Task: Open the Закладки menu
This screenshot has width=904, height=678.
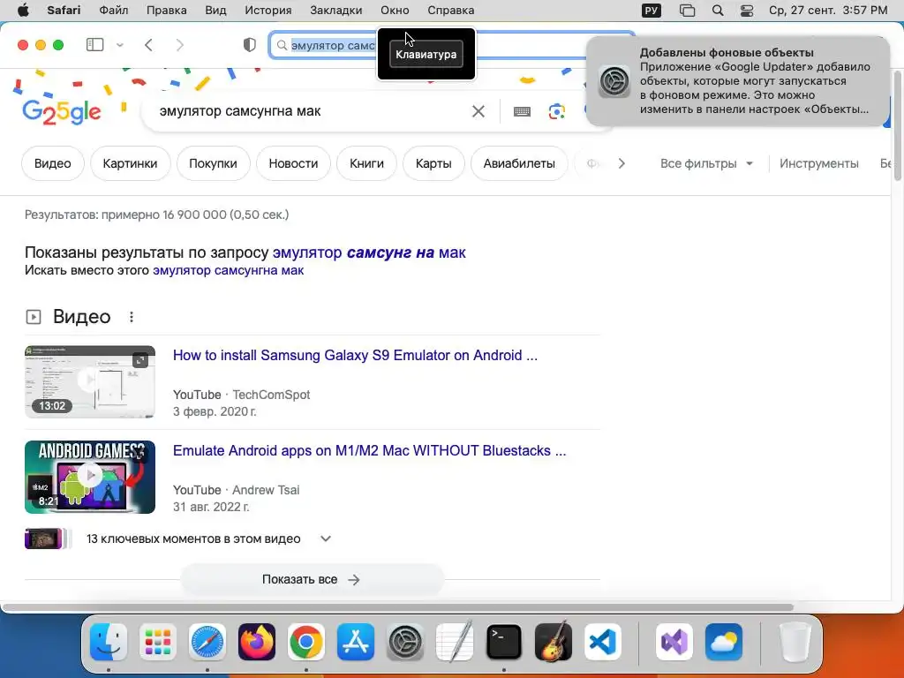Action: [336, 11]
